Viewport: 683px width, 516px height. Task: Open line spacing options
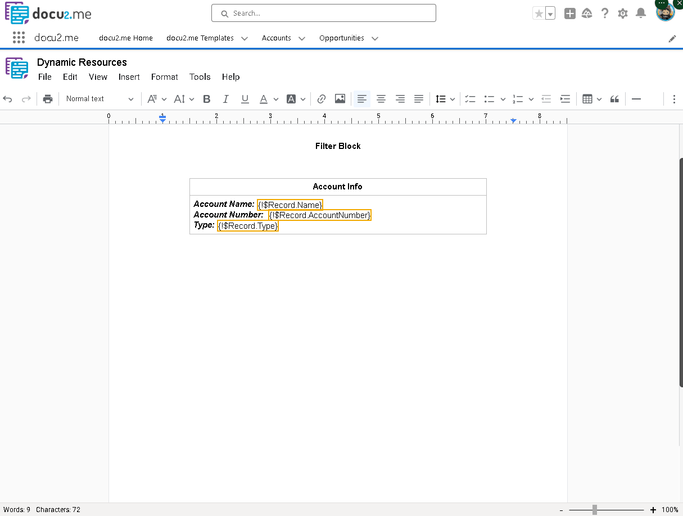(445, 99)
